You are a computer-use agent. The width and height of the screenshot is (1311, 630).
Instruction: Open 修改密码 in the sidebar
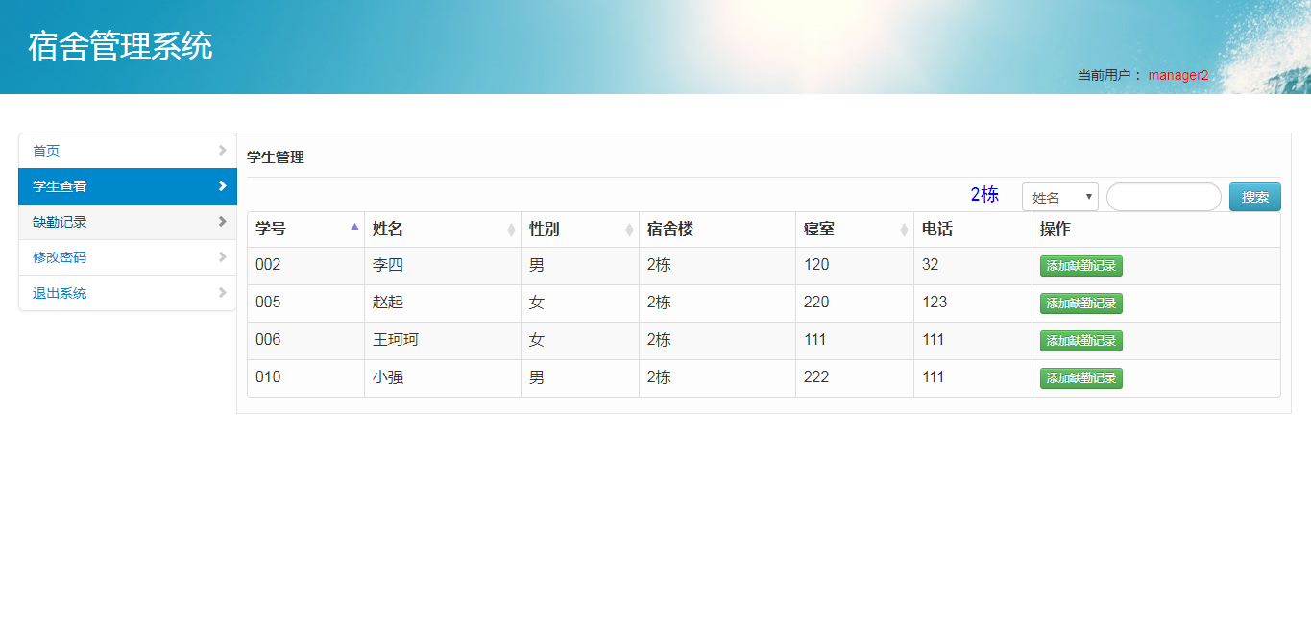(128, 257)
